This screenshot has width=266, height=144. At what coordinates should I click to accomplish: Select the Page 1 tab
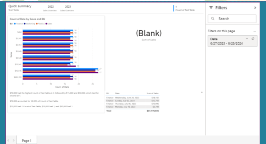pos(26,140)
